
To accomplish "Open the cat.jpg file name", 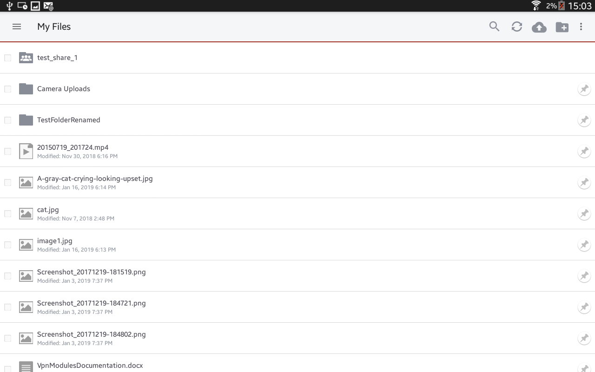I will pos(48,210).
